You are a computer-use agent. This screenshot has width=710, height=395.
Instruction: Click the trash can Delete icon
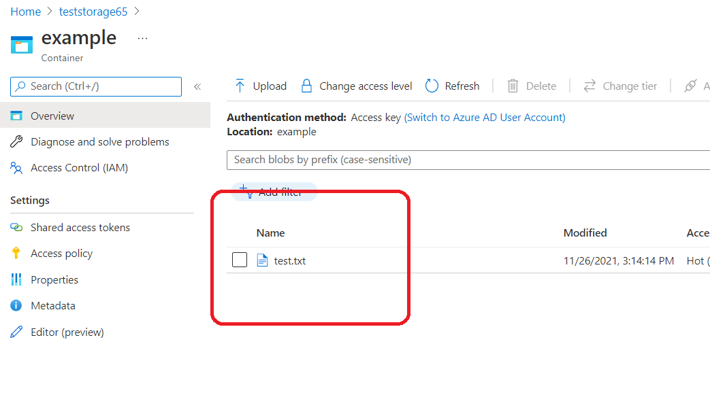513,86
